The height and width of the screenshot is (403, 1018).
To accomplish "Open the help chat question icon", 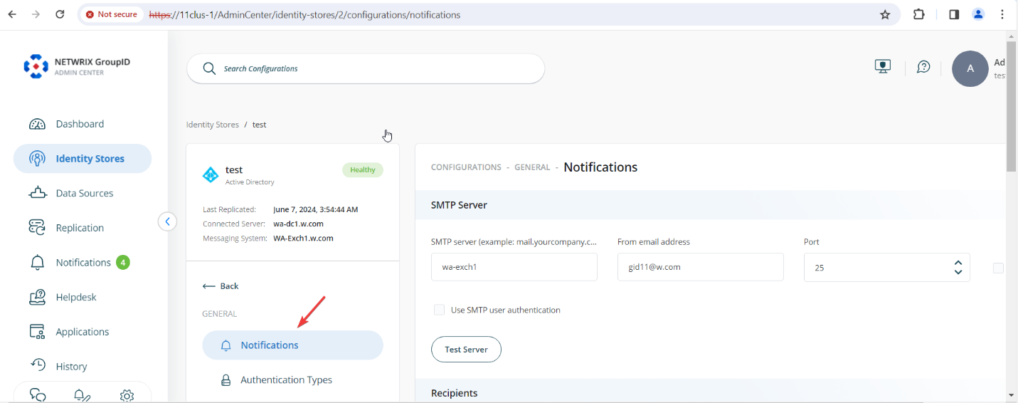I will pyautogui.click(x=923, y=67).
